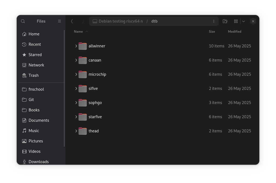Sort by Name column header
The image size is (276, 183).
[x=78, y=32]
